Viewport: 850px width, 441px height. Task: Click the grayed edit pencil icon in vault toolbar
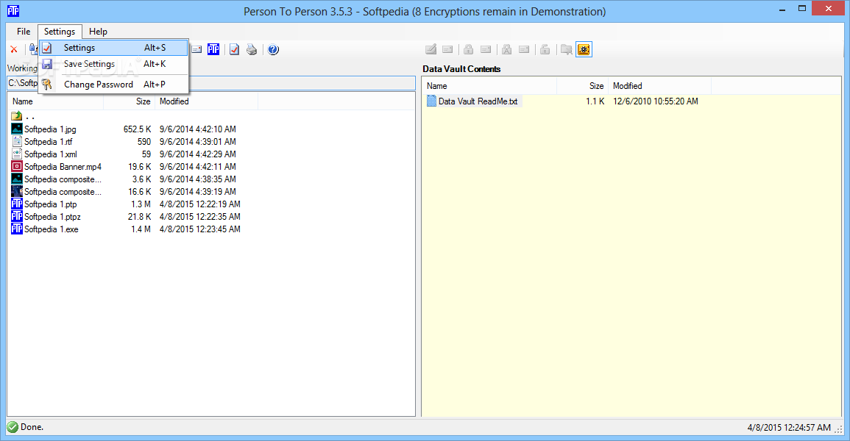point(431,49)
